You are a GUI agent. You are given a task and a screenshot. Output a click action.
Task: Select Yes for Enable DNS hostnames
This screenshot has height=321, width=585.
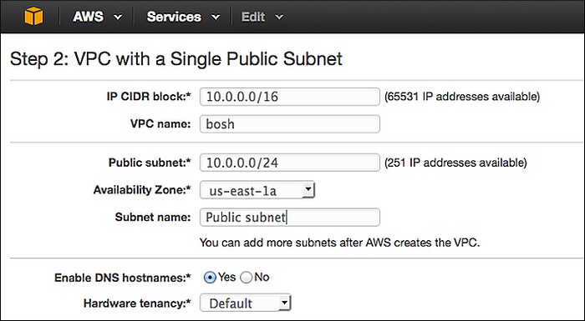click(x=210, y=278)
